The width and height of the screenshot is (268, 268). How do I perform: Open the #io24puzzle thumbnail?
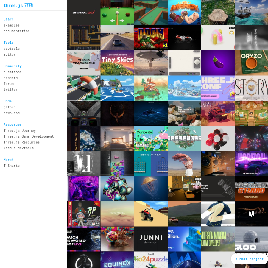(151, 260)
